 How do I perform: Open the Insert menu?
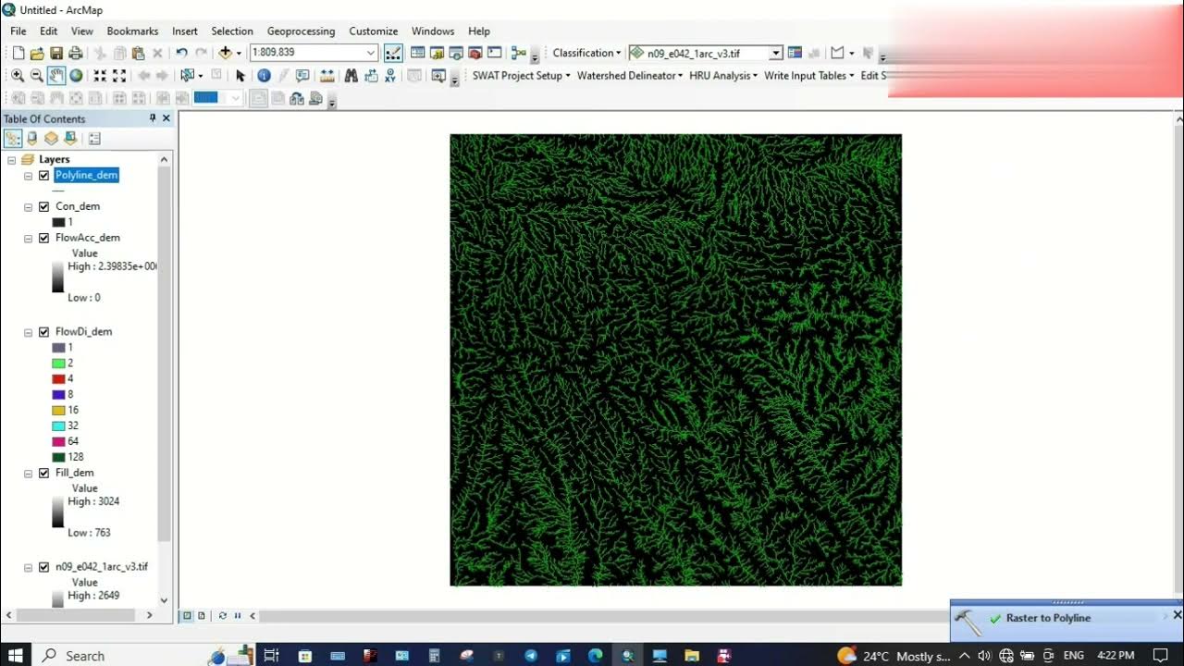click(x=185, y=31)
